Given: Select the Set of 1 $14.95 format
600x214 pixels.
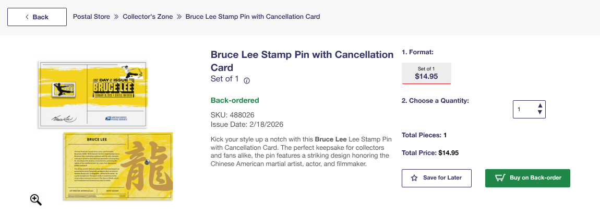Looking at the screenshot, I should click(x=426, y=73).
